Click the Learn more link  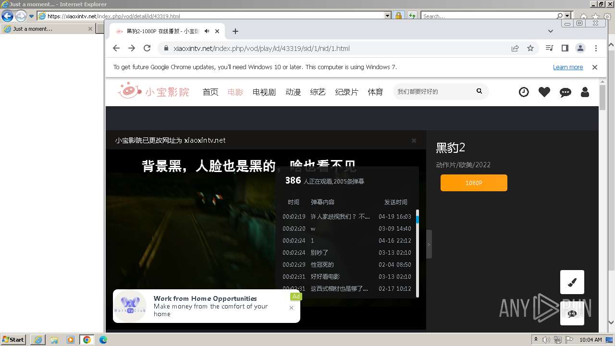568,67
